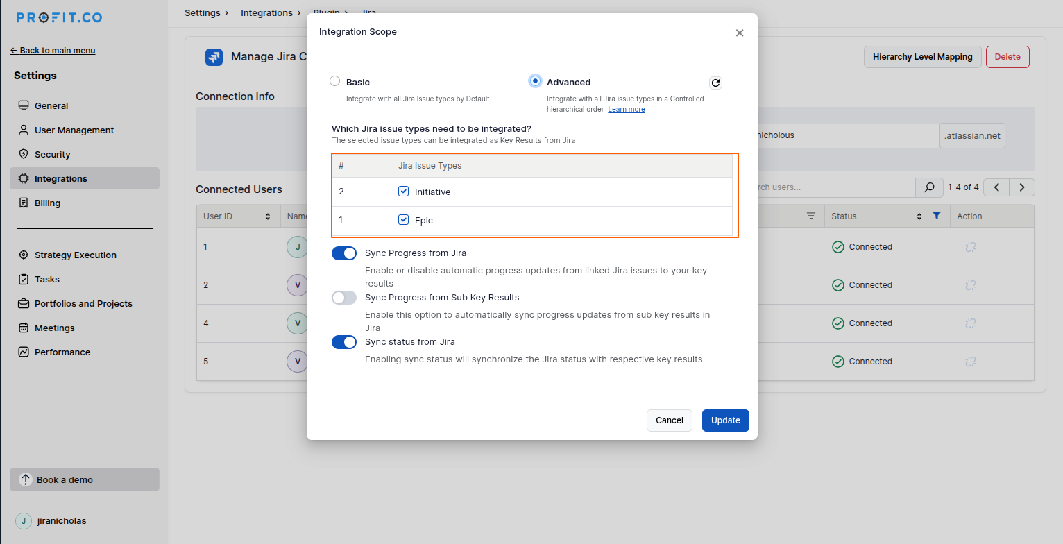This screenshot has width=1063, height=544.
Task: Enable Sync Progress from Sub Key Results
Action: 344,298
